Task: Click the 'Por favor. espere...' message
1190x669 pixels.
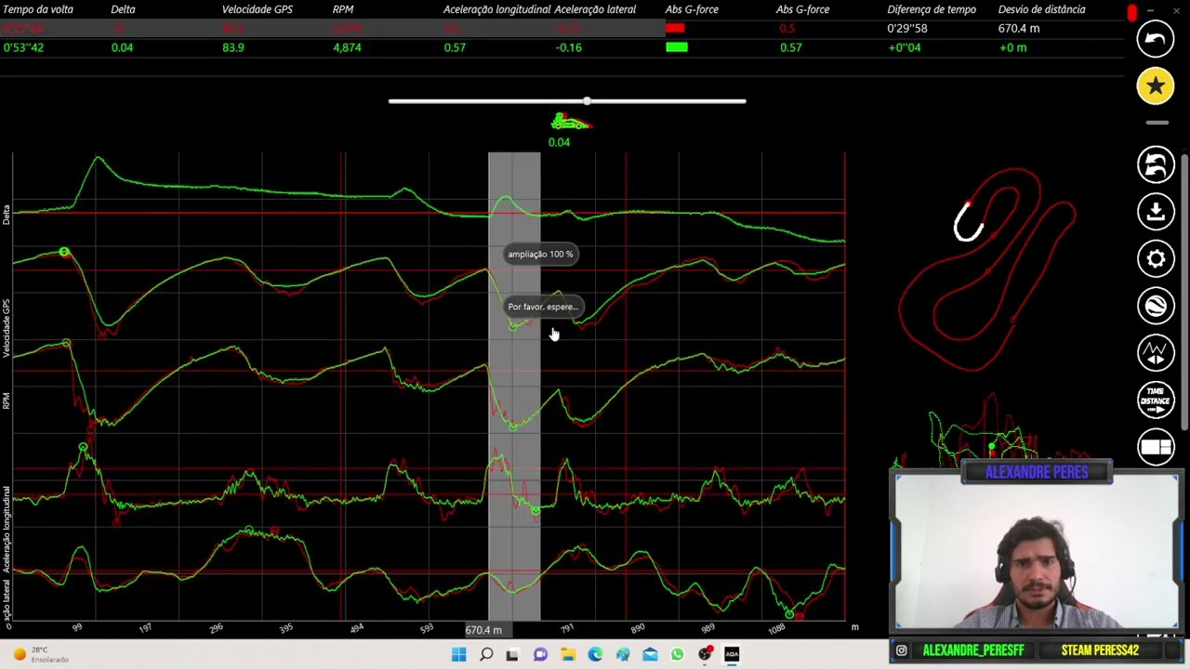Action: 543,307
